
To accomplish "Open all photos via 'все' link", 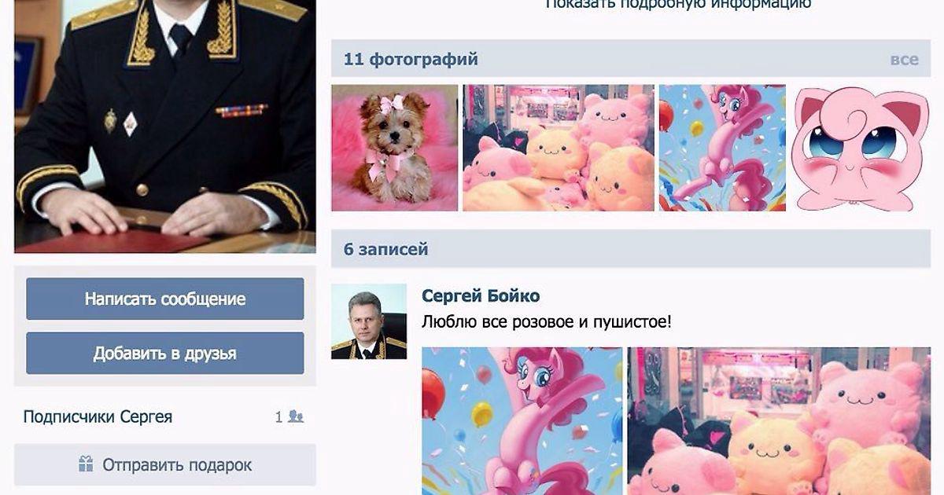I will 904,59.
